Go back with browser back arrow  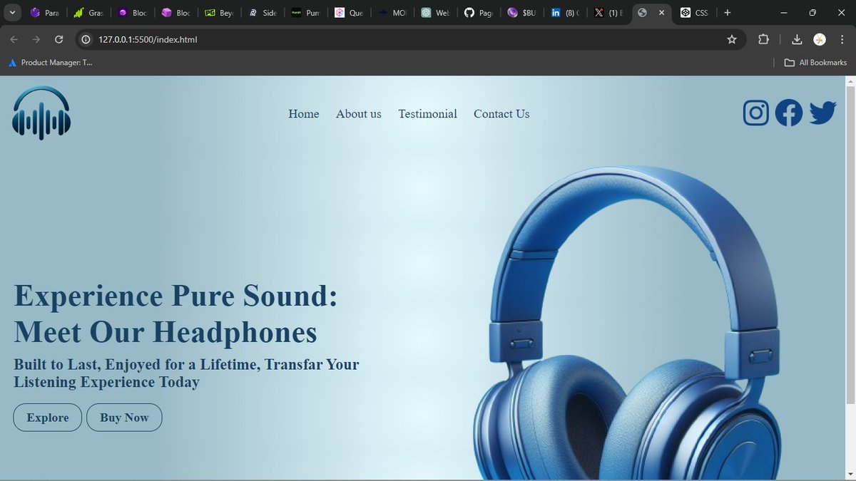point(14,40)
